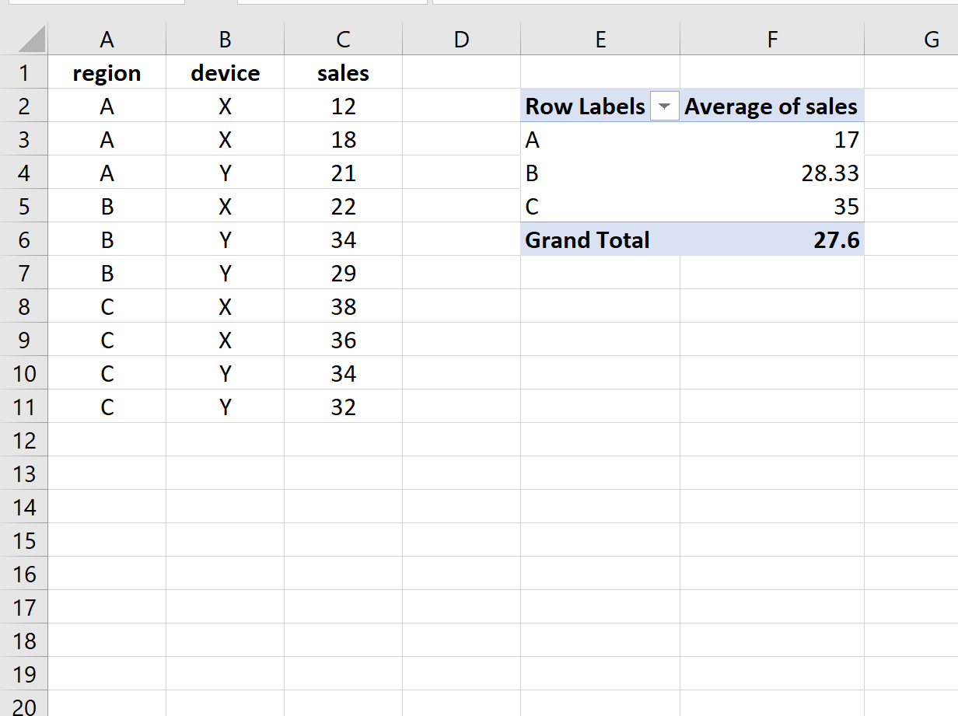The width and height of the screenshot is (958, 716).
Task: Select the Average of sales cell
Action: click(771, 106)
